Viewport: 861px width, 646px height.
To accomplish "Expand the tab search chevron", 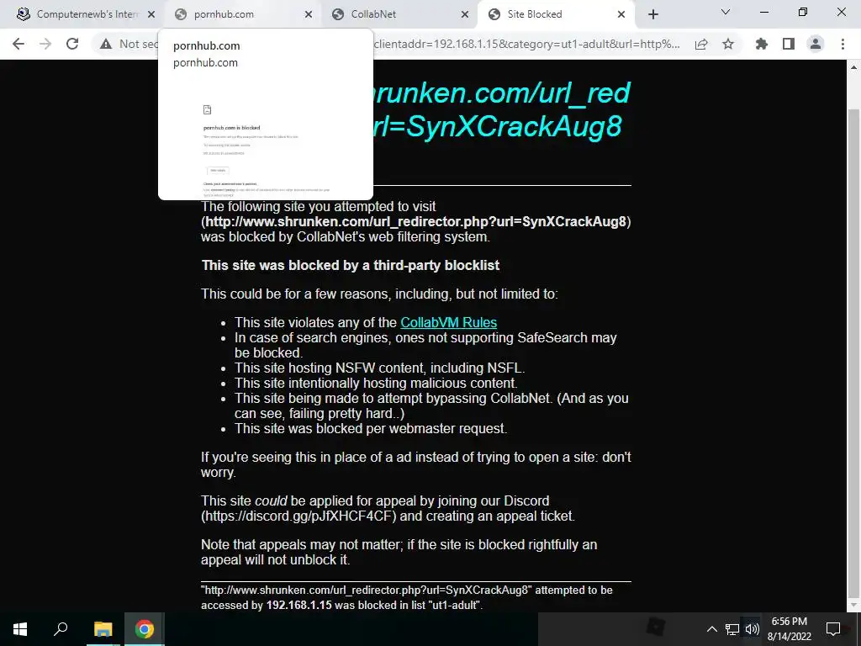I will click(726, 12).
